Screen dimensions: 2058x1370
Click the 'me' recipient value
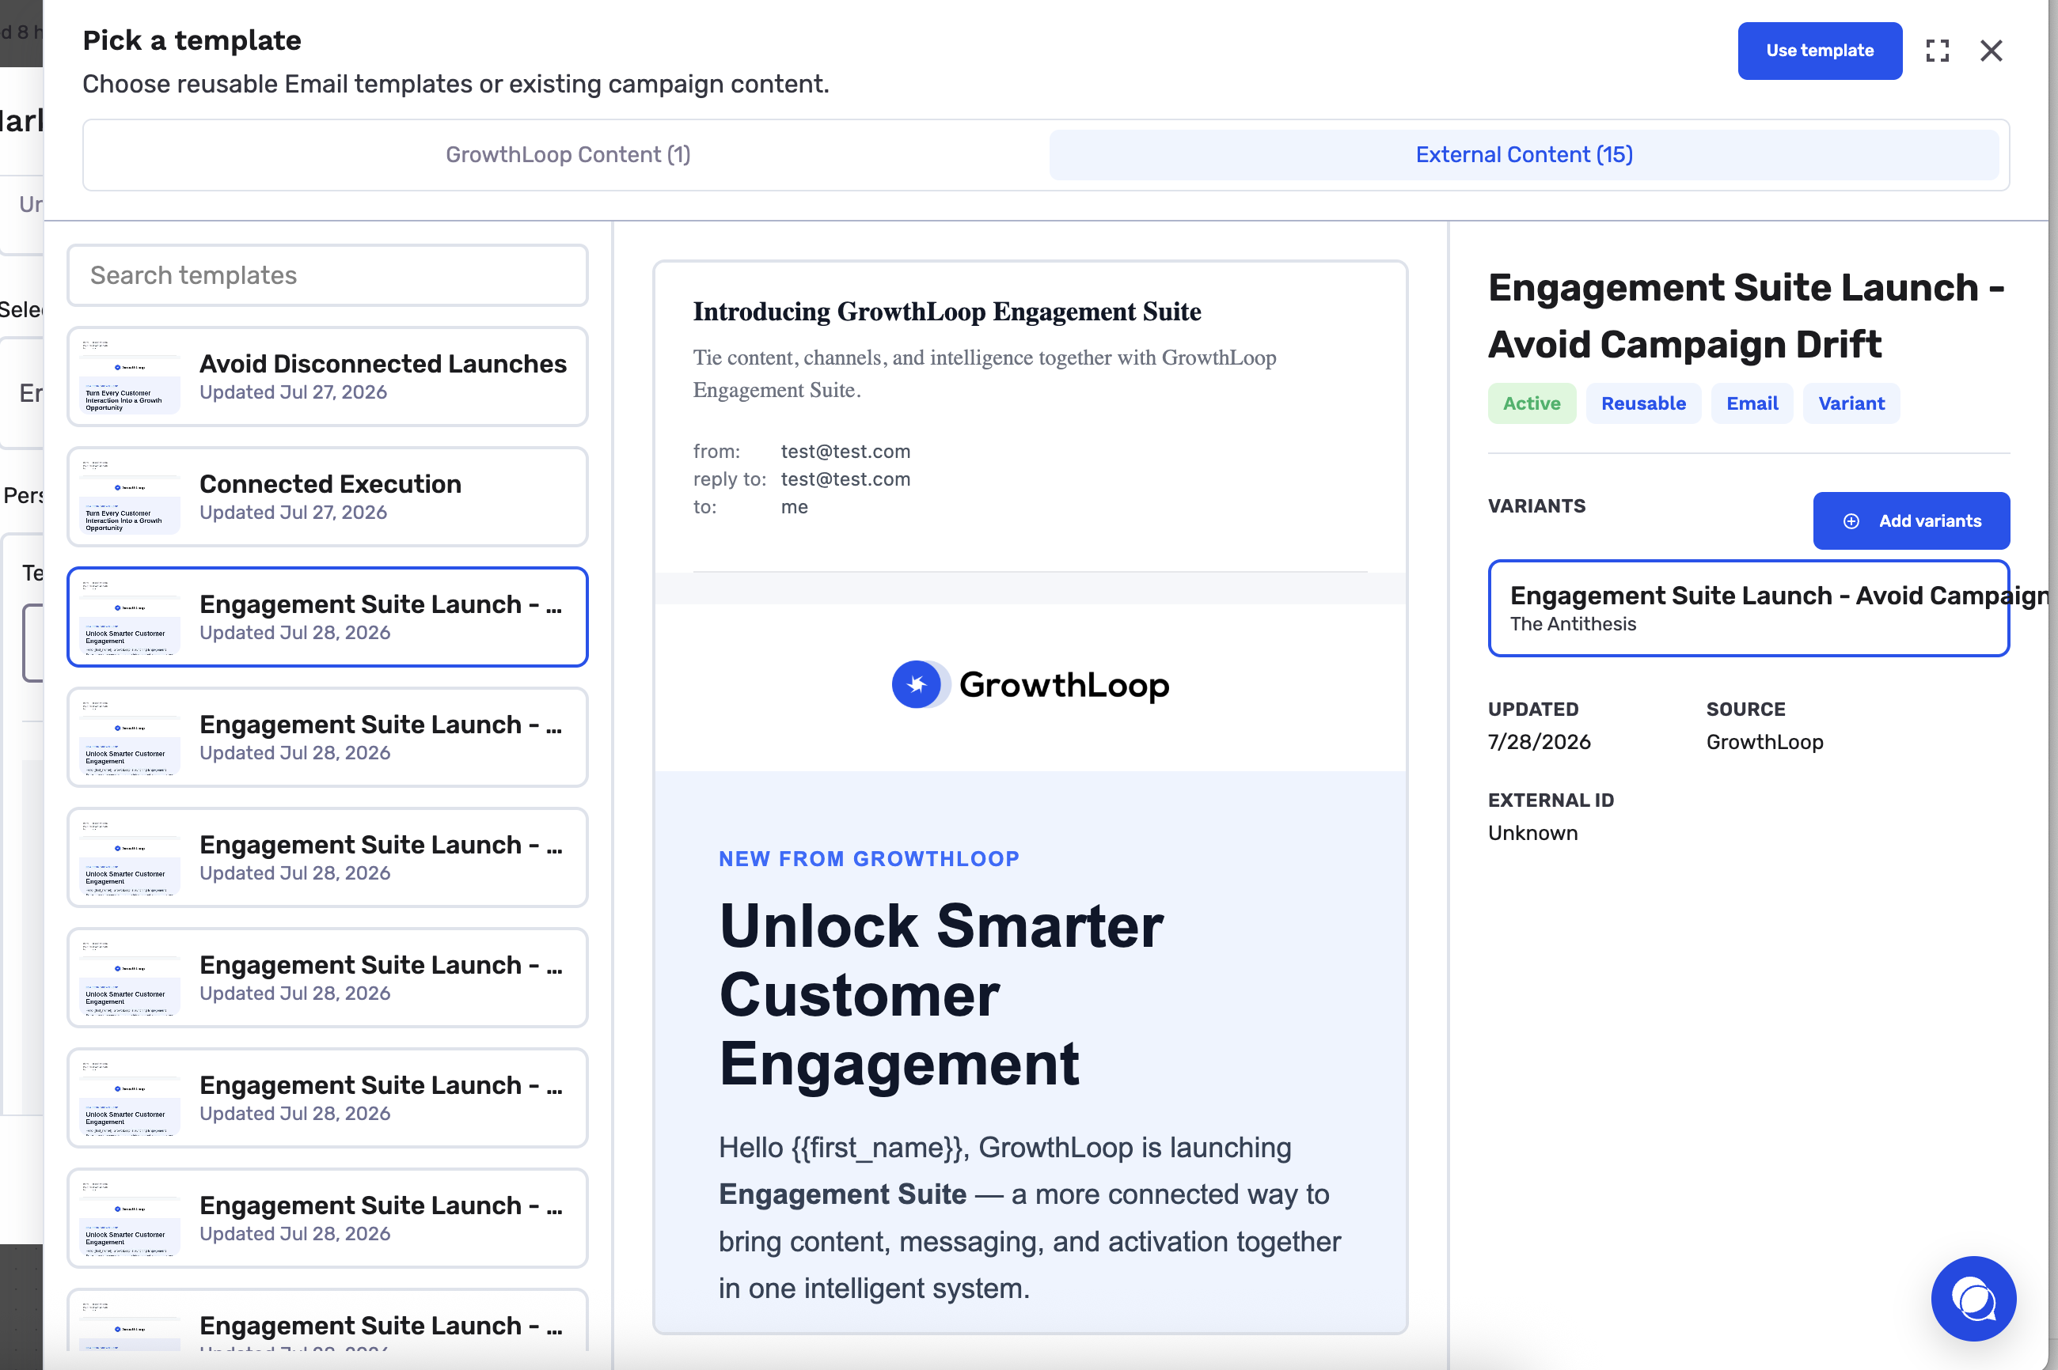coord(794,507)
